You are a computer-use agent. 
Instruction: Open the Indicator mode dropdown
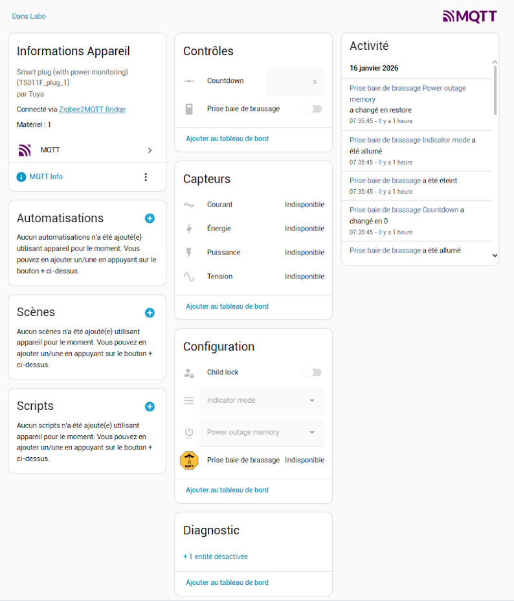(262, 401)
